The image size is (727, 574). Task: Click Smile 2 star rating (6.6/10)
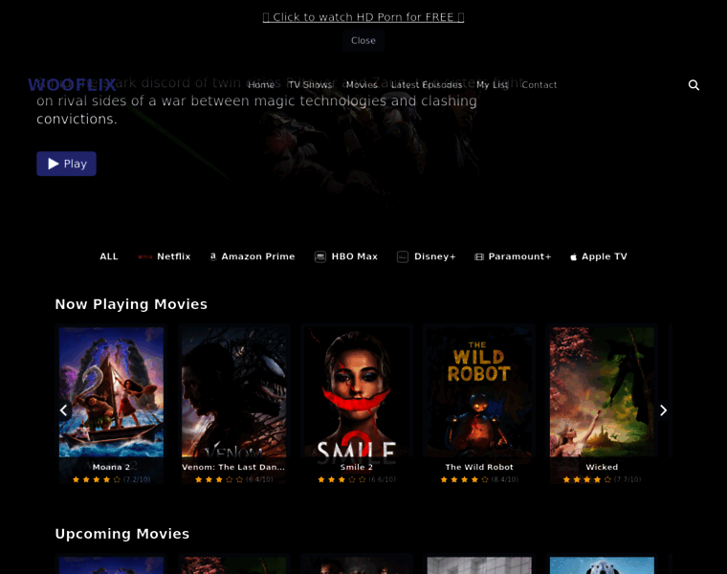click(357, 479)
